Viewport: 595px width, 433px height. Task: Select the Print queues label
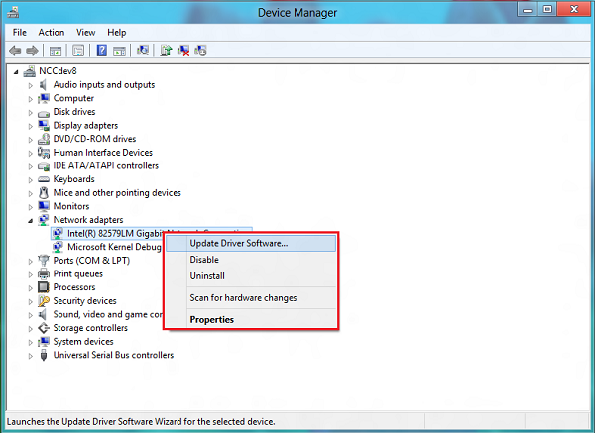coord(77,273)
